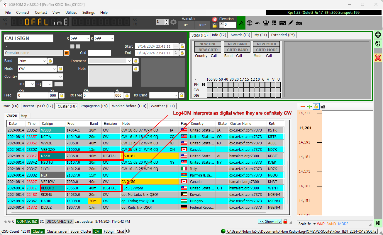The image size is (383, 235).
Task: Open the crown awards icon
Action: (266, 23)
